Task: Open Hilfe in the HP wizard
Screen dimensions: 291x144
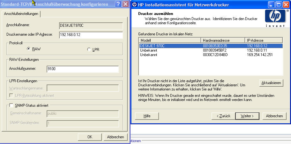Action: pyautogui.click(x=147, y=116)
